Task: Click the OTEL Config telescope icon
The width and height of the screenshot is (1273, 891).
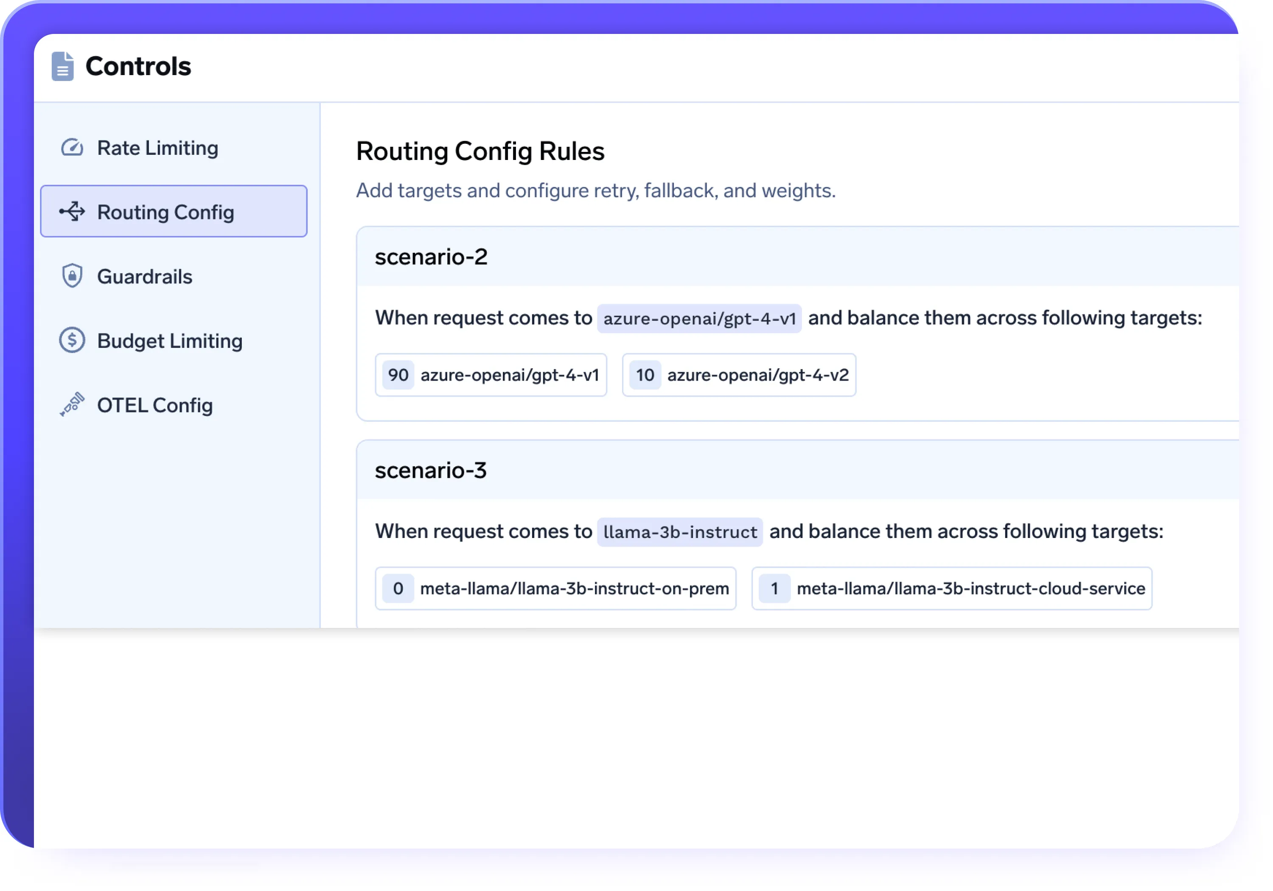Action: pyautogui.click(x=72, y=405)
